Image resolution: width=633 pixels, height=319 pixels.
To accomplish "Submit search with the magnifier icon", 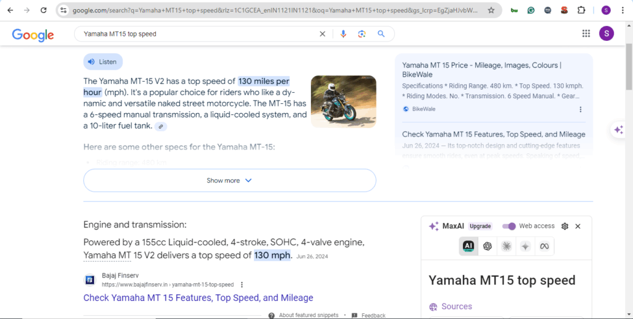I will pos(381,34).
